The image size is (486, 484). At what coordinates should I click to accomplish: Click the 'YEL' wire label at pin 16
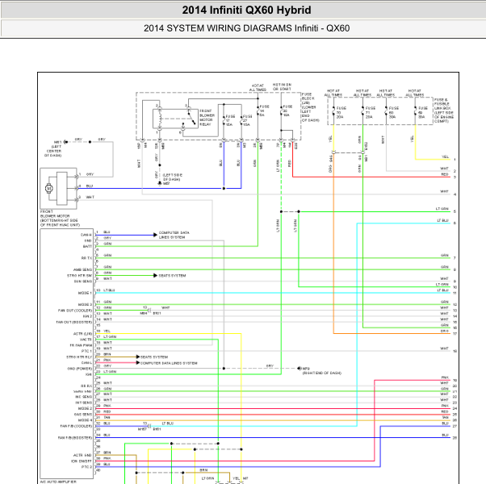[107, 331]
